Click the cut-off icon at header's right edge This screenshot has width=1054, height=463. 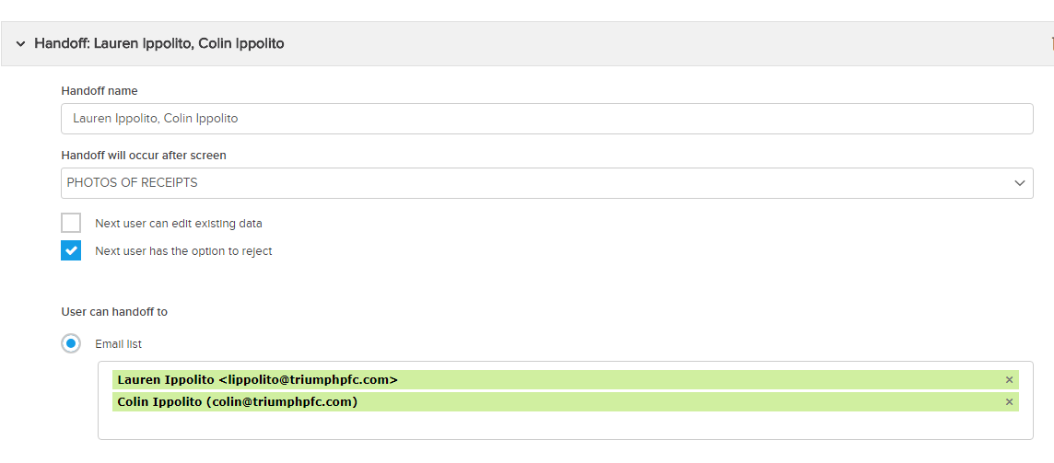pos(1050,43)
